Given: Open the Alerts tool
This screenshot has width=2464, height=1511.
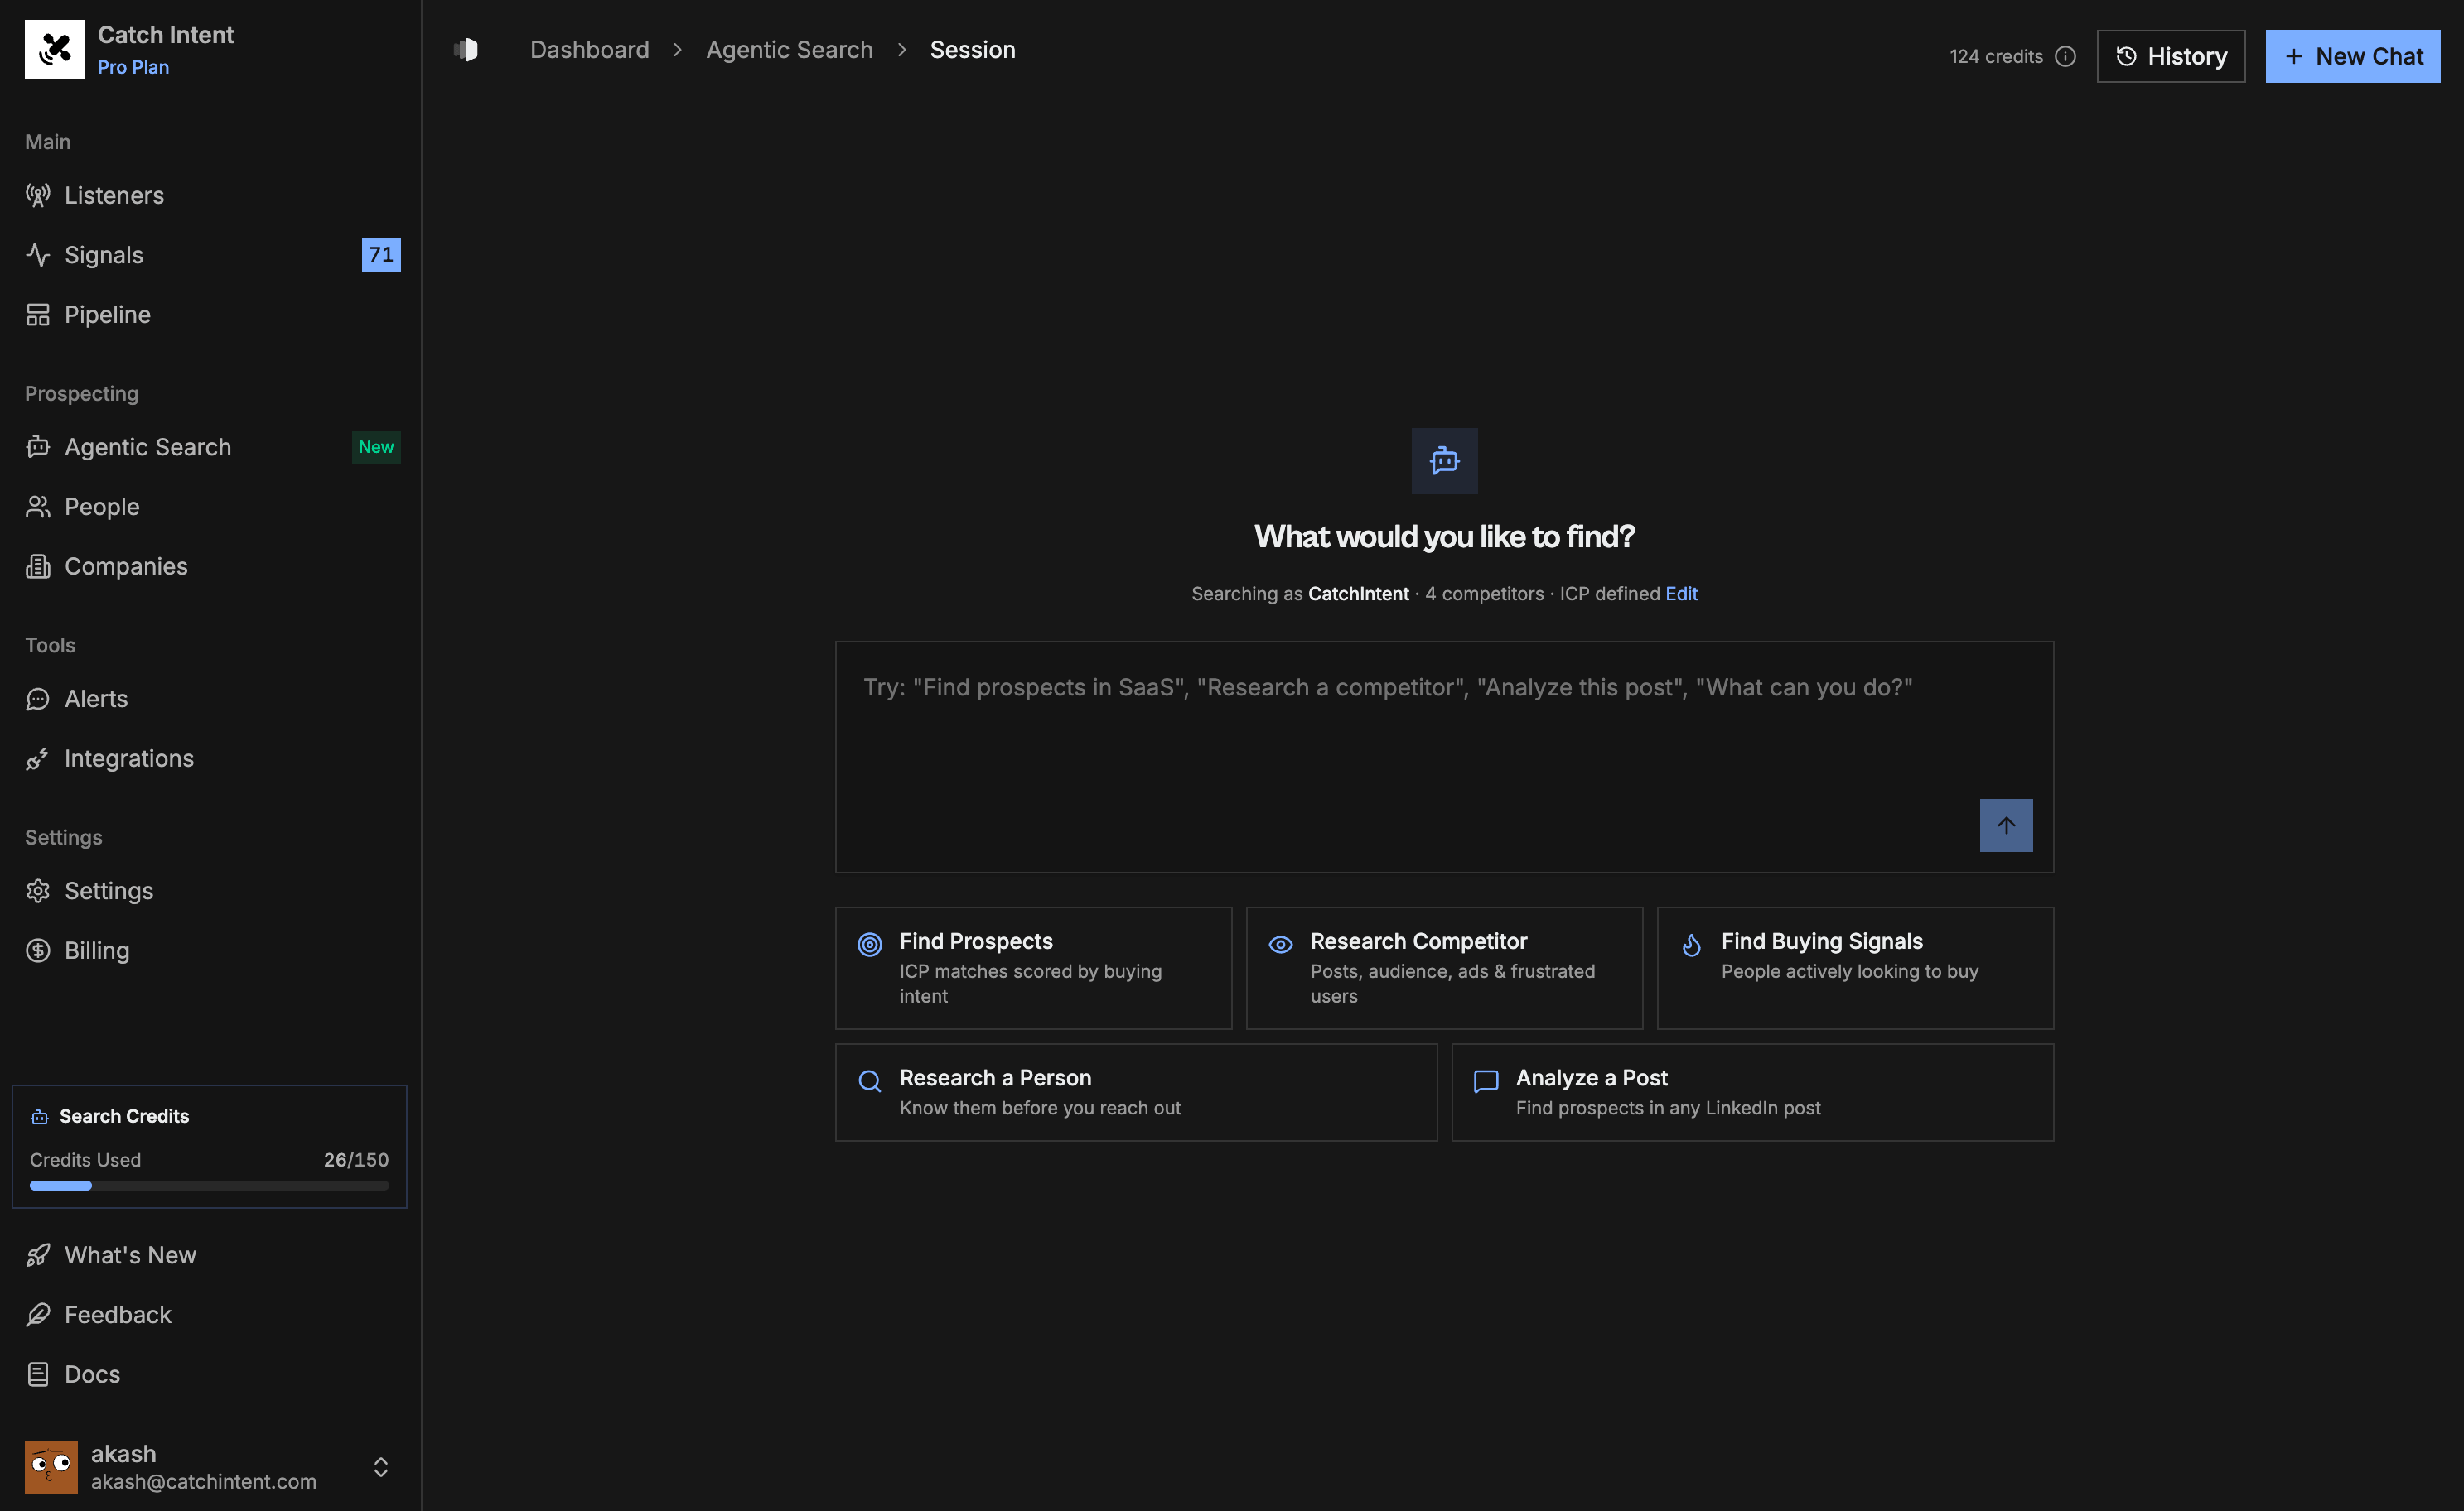Looking at the screenshot, I should (x=96, y=697).
